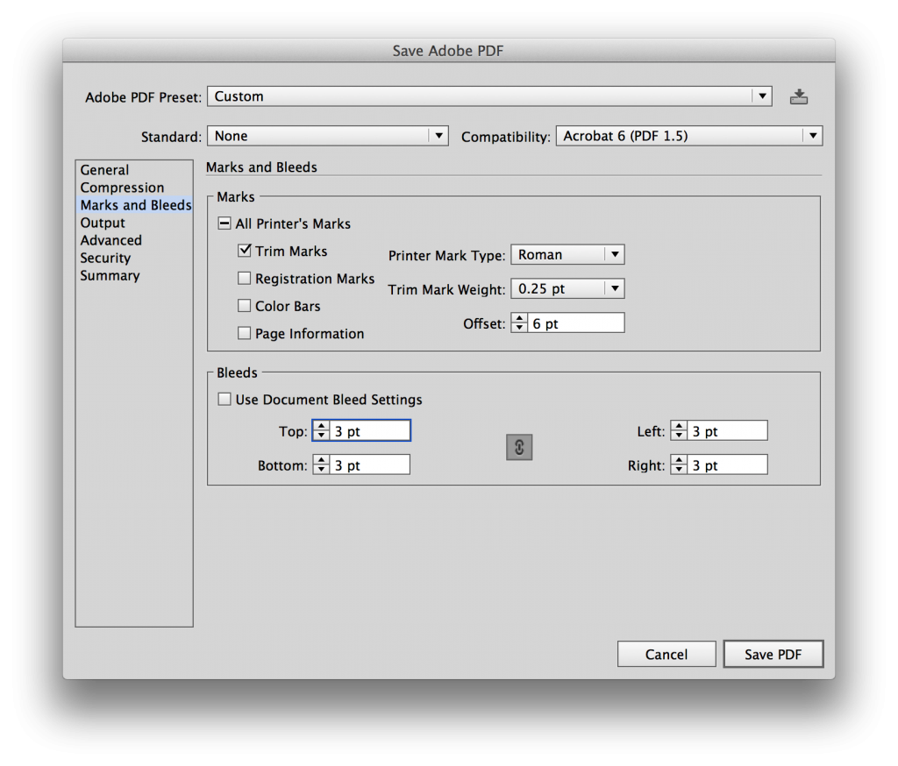Select the Compression category

134,188
